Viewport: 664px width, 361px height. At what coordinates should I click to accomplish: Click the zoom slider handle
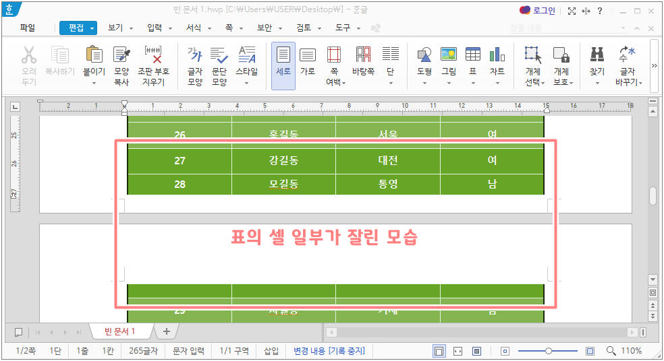pos(549,351)
